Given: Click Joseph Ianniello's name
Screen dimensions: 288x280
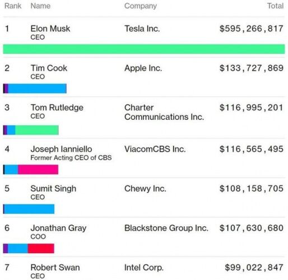Looking at the screenshot, I should coord(61,150).
